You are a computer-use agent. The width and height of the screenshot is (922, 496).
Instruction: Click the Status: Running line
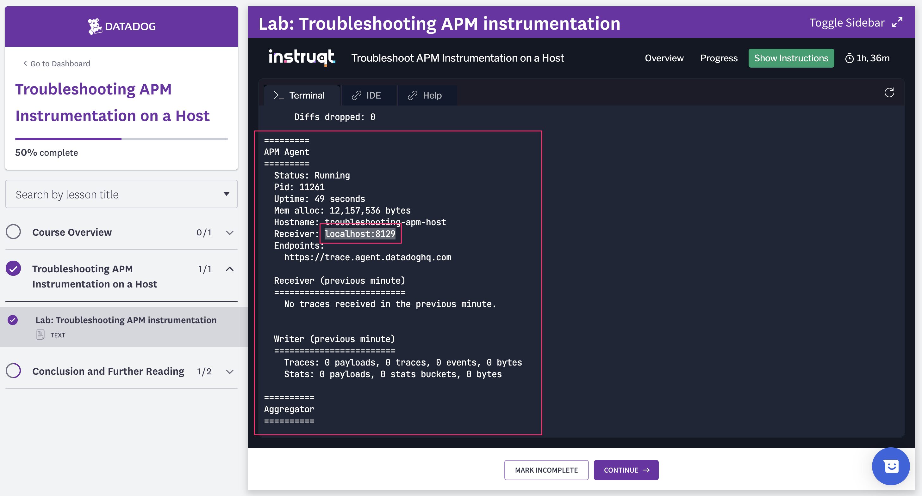tap(312, 175)
